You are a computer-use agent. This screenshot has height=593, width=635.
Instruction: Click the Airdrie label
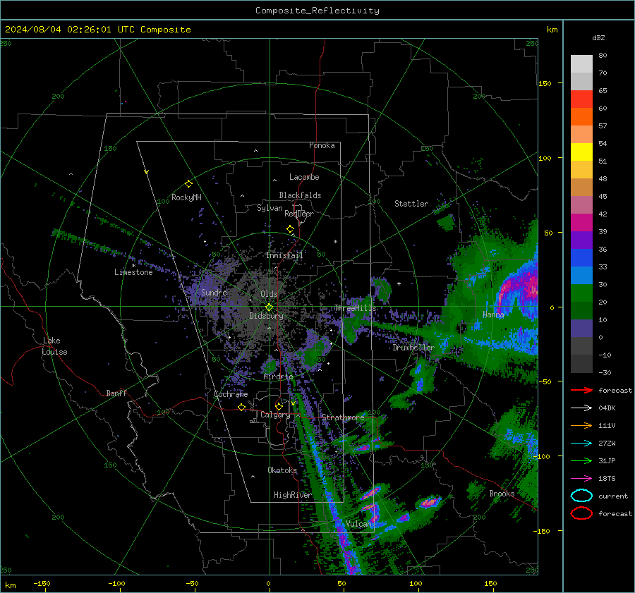click(278, 377)
